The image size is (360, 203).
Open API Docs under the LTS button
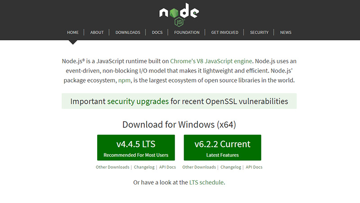pyautogui.click(x=167, y=167)
